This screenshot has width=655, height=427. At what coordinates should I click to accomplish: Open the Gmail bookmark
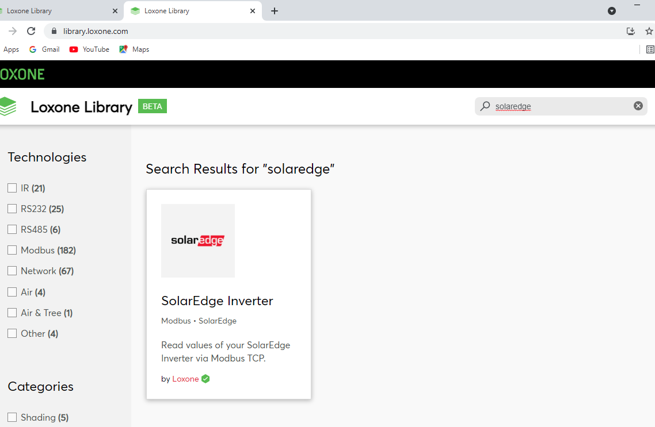tap(45, 49)
